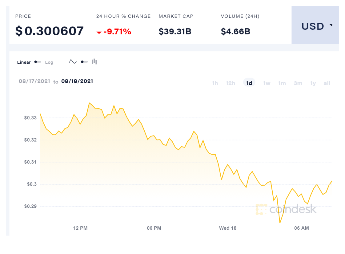Click the 08/18/2021 end date
345x254 pixels.
point(77,81)
